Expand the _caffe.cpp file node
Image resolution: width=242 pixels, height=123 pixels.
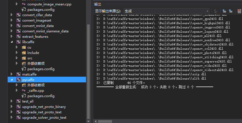[17, 90]
